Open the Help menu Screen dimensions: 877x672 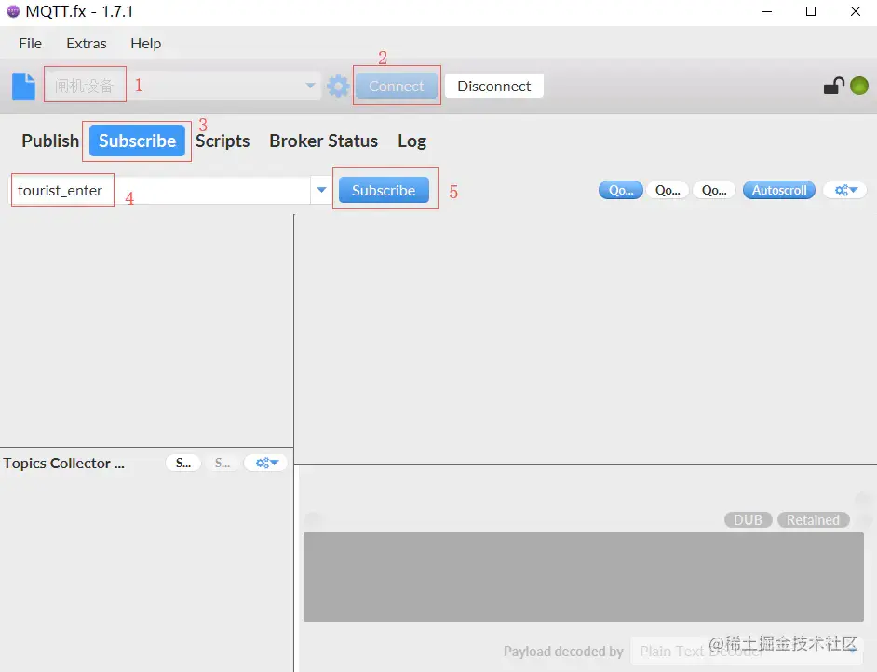(x=145, y=44)
